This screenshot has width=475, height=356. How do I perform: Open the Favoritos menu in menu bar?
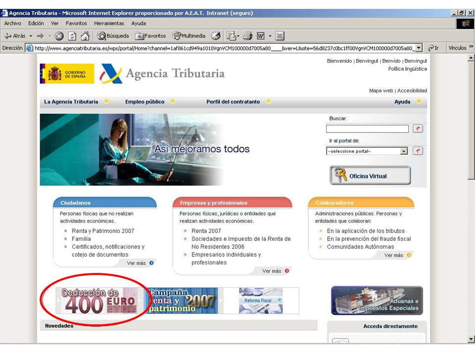[x=76, y=23]
